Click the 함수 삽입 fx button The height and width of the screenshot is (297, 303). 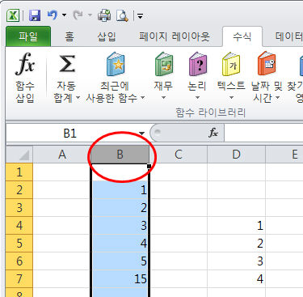(x=25, y=78)
